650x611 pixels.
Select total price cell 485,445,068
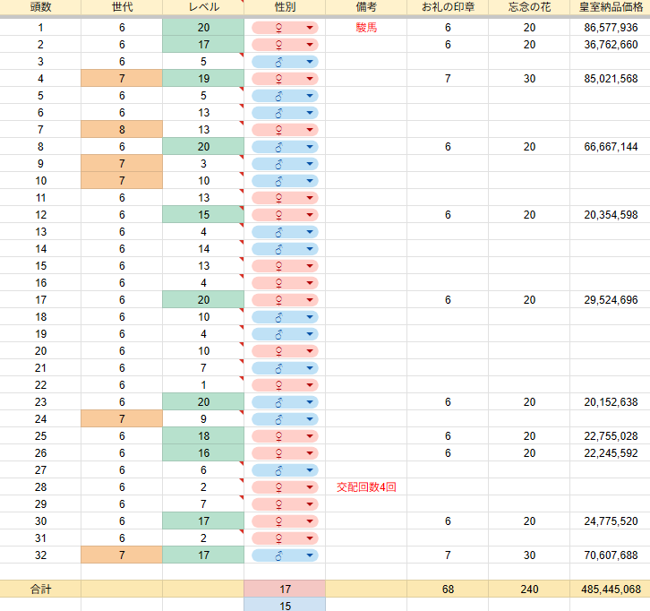[x=611, y=589]
